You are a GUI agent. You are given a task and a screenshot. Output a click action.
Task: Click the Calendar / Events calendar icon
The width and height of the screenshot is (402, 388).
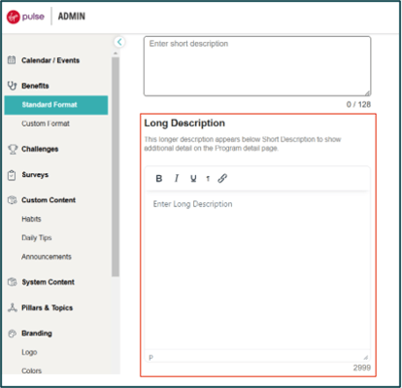(12, 60)
